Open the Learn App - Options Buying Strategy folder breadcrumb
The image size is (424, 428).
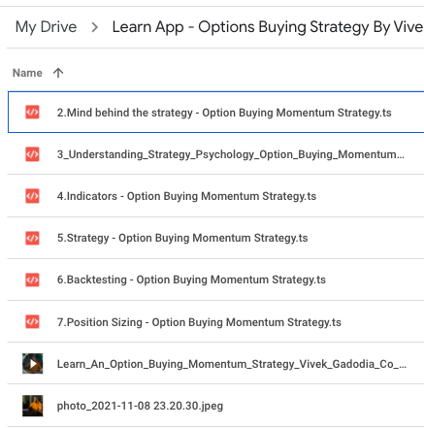coord(268,27)
